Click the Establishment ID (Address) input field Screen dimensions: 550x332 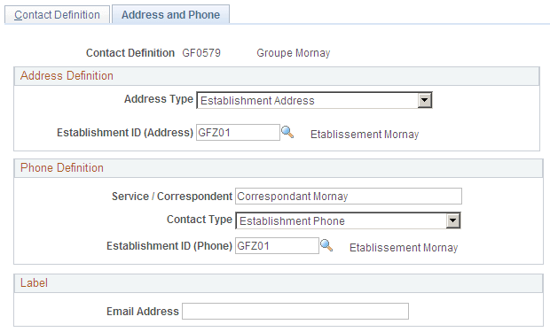tap(238, 133)
